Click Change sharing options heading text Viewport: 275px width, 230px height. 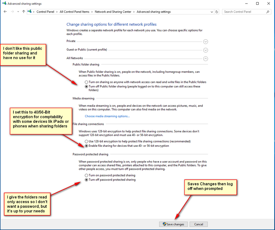pos(111,25)
